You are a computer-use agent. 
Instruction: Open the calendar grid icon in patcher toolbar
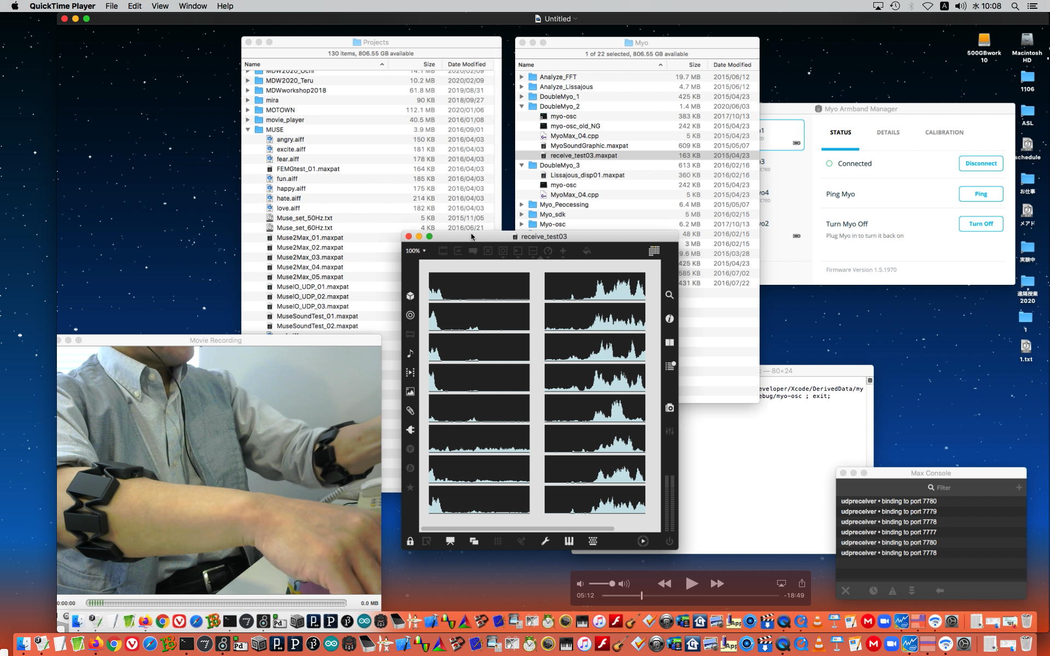(654, 251)
